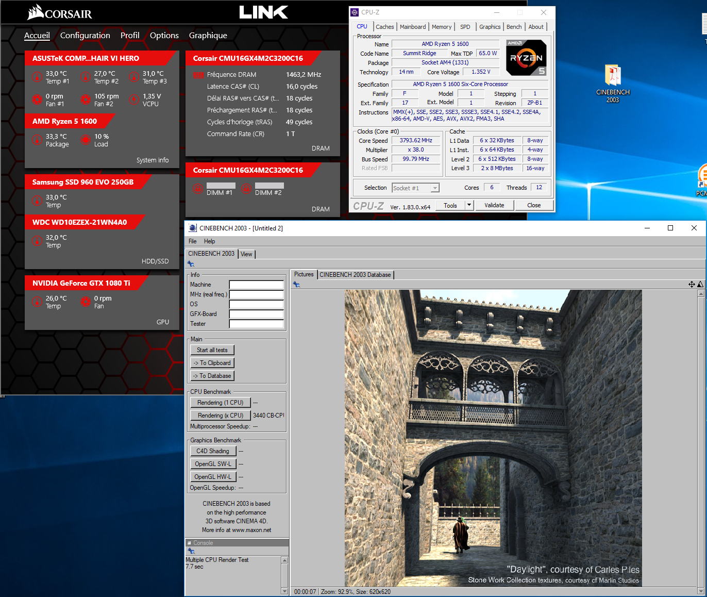
Task: Click the move crosshair icon in picture view
Action: click(692, 285)
